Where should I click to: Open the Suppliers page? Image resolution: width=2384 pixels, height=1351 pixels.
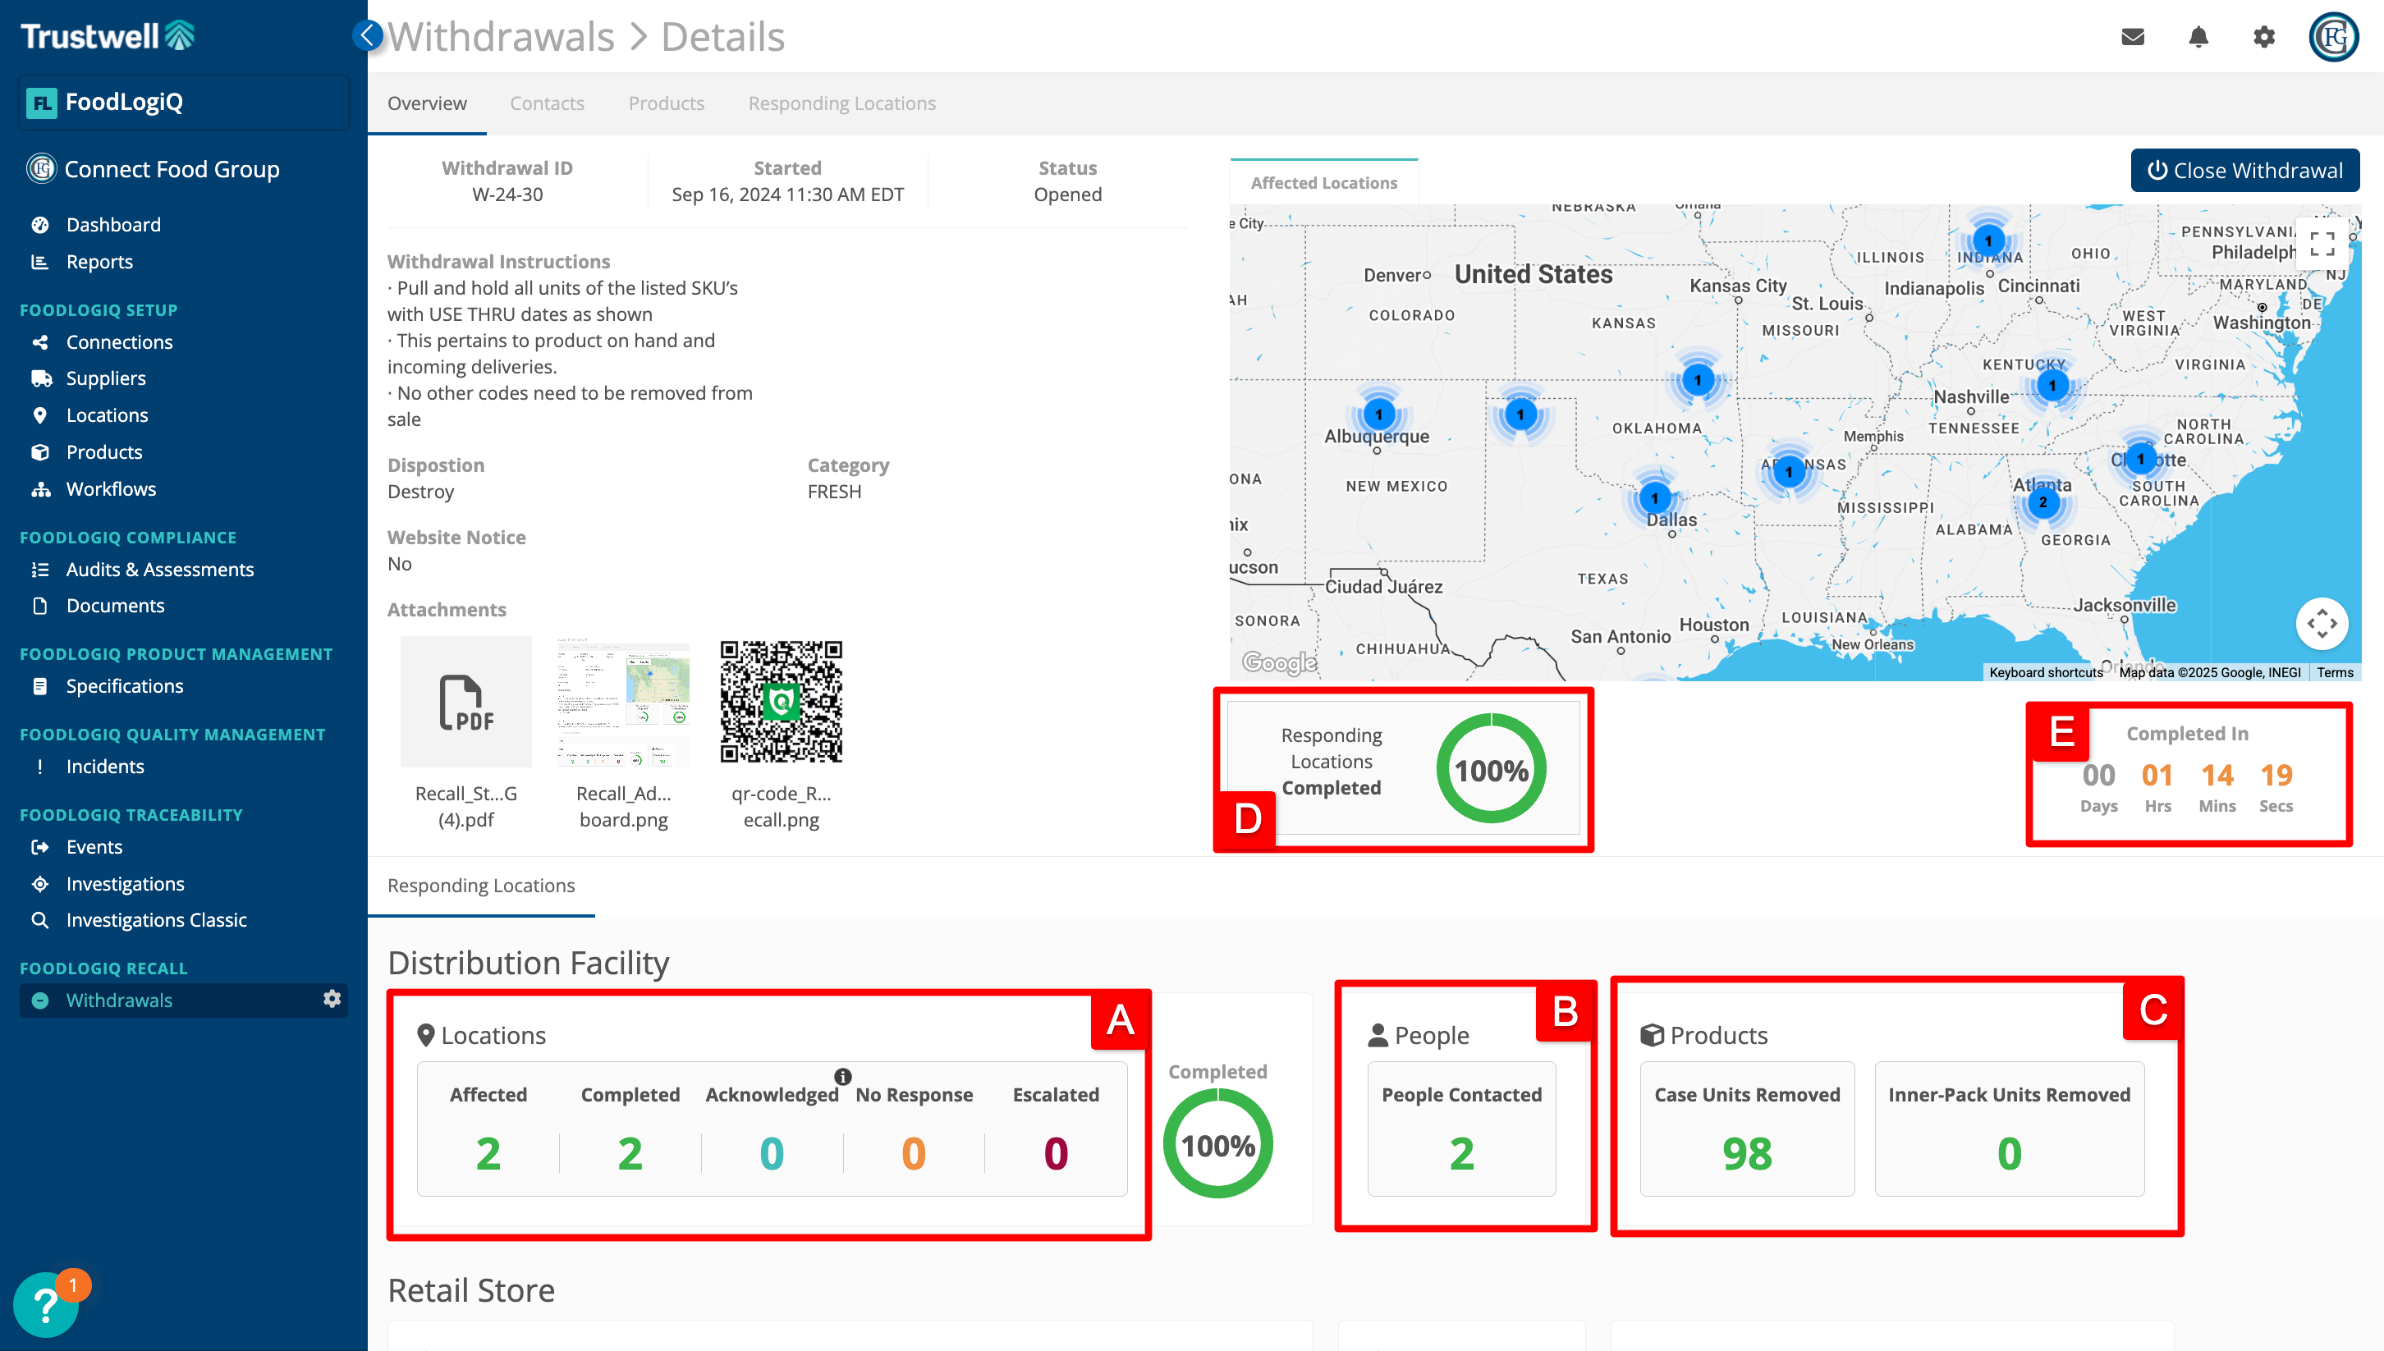point(106,378)
